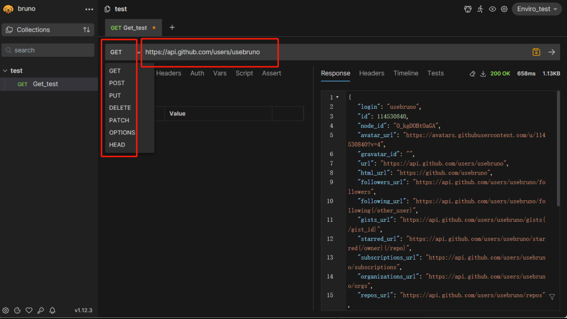The image size is (567, 319).
Task: Clear the response with the eraser icon
Action: (472, 74)
